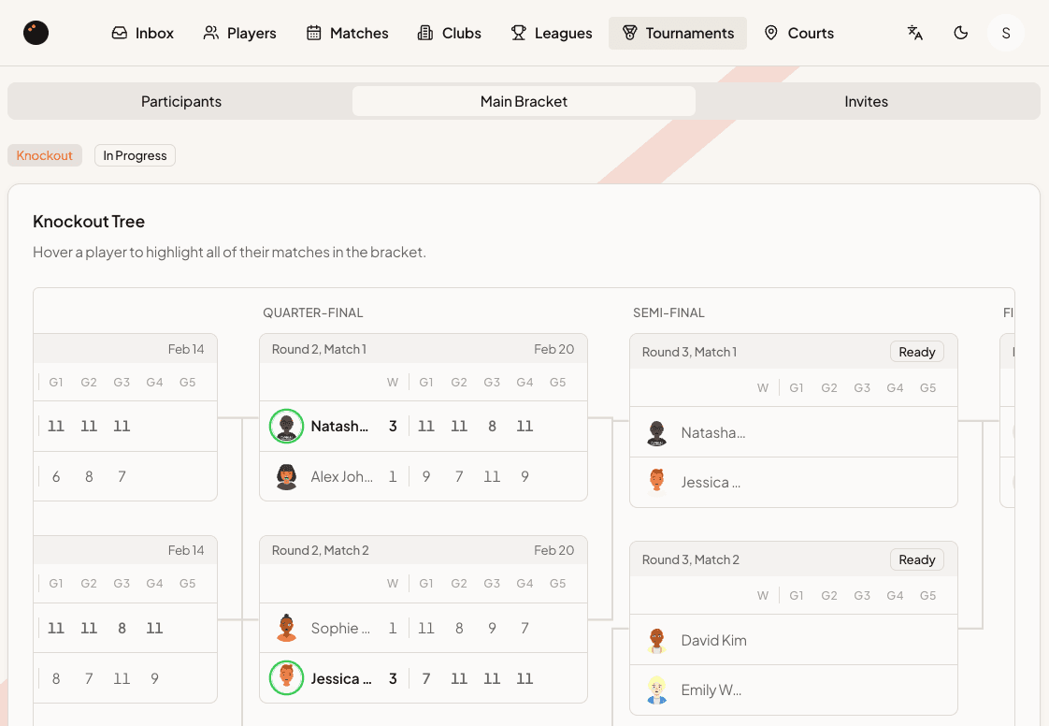Viewport: 1049px width, 726px height.
Task: Go to Inbox in navigation
Action: click(143, 33)
